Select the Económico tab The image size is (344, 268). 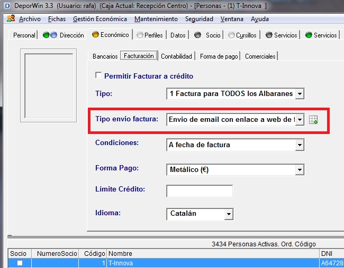coord(110,35)
